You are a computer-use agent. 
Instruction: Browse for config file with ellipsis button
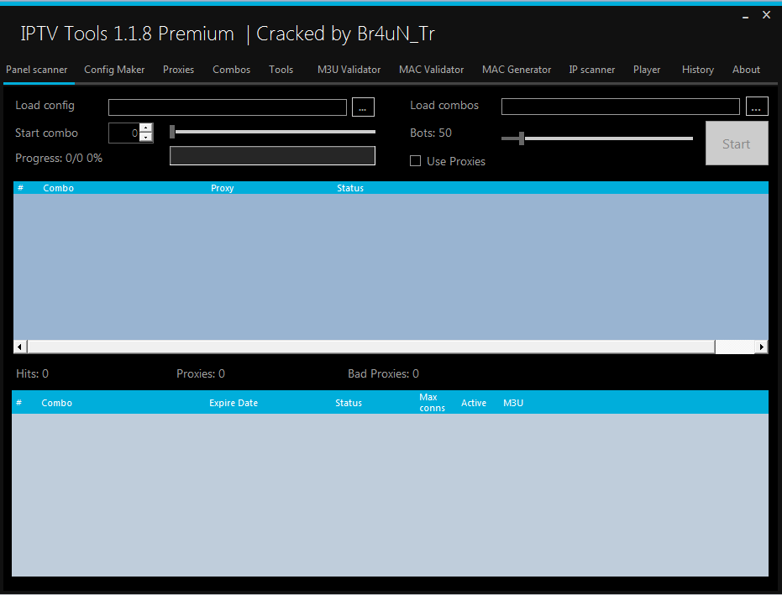tap(363, 107)
